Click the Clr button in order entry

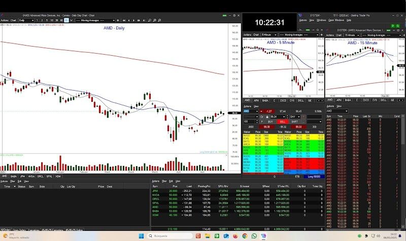coord(262,117)
